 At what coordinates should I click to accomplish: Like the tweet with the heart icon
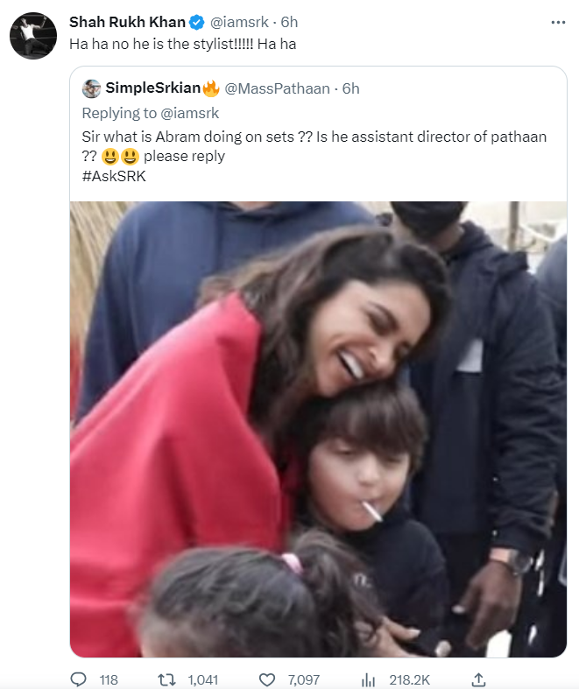tap(267, 678)
